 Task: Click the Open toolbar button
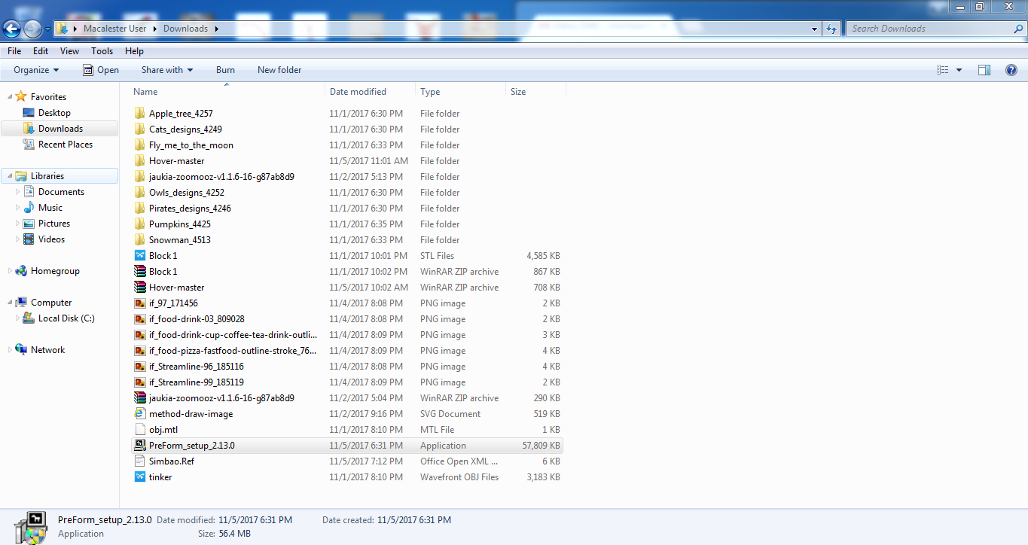101,70
